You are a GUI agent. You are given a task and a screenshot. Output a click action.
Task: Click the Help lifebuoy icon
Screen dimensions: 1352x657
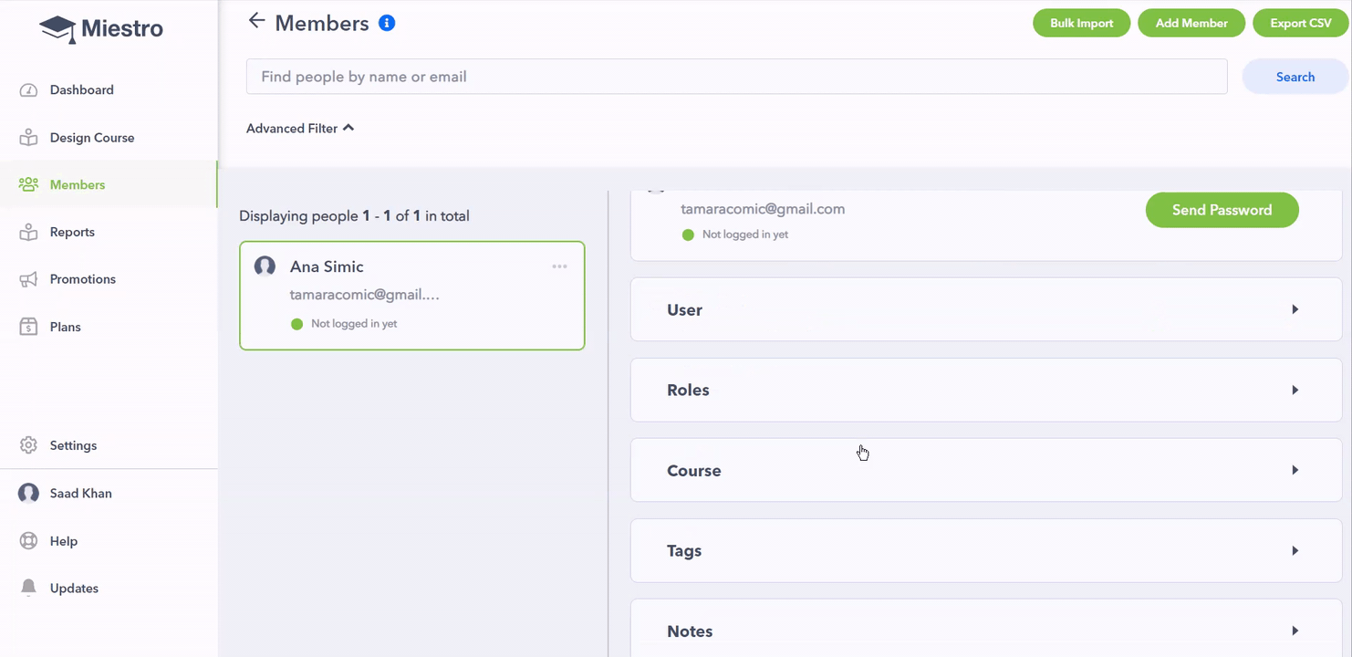[29, 541]
